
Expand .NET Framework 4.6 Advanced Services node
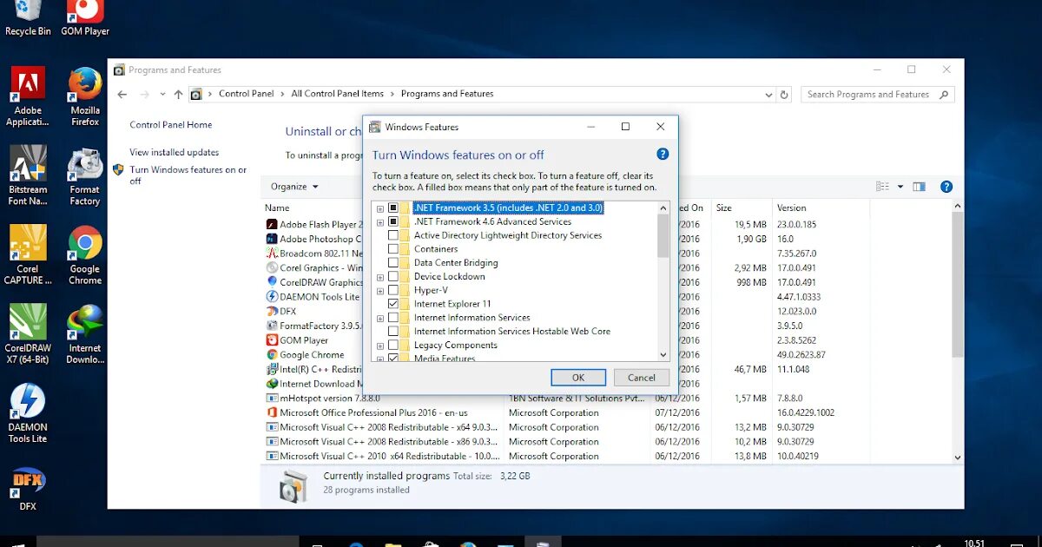(x=380, y=222)
